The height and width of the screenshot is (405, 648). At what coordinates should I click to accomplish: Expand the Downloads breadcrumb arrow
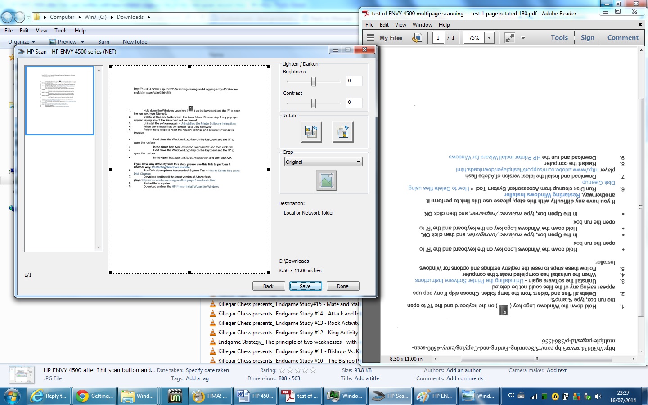coord(148,17)
